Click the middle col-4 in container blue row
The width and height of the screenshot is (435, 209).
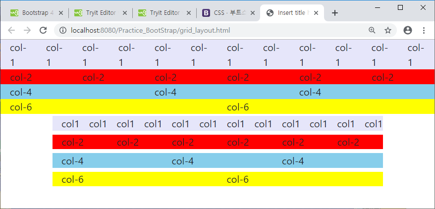183,161
